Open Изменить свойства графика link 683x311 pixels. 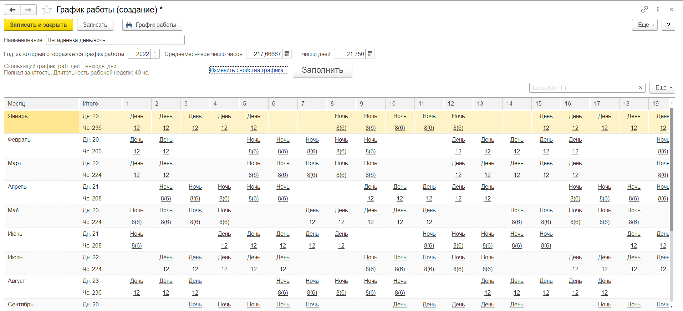pyautogui.click(x=248, y=70)
